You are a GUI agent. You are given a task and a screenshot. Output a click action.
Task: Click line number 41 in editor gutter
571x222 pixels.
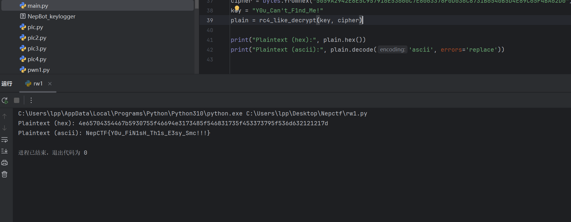coord(210,40)
